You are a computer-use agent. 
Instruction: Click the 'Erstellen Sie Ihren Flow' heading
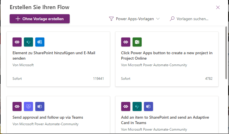click(40, 7)
